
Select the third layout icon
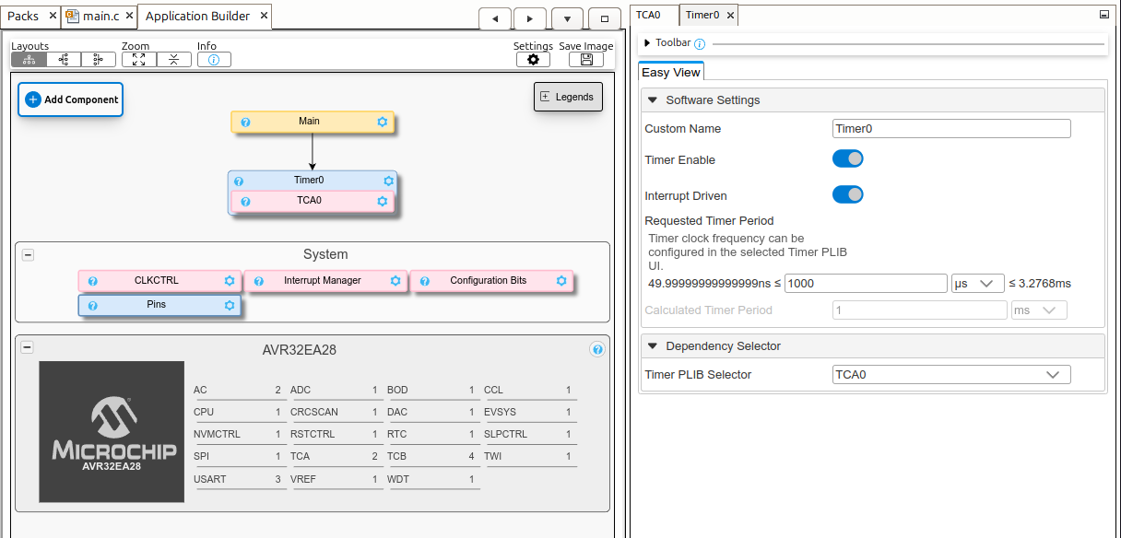point(98,59)
